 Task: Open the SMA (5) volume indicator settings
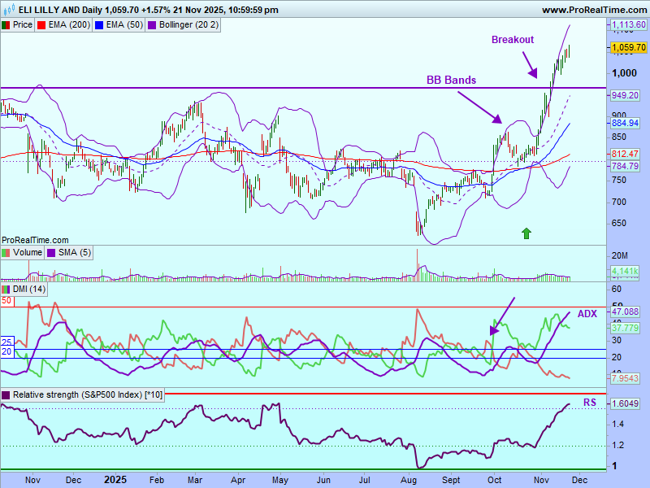coord(73,252)
